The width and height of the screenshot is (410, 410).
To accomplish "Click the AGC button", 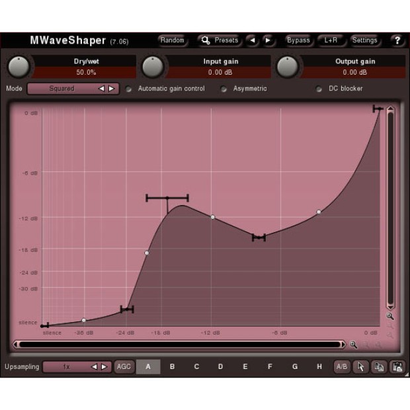I will pos(124,366).
